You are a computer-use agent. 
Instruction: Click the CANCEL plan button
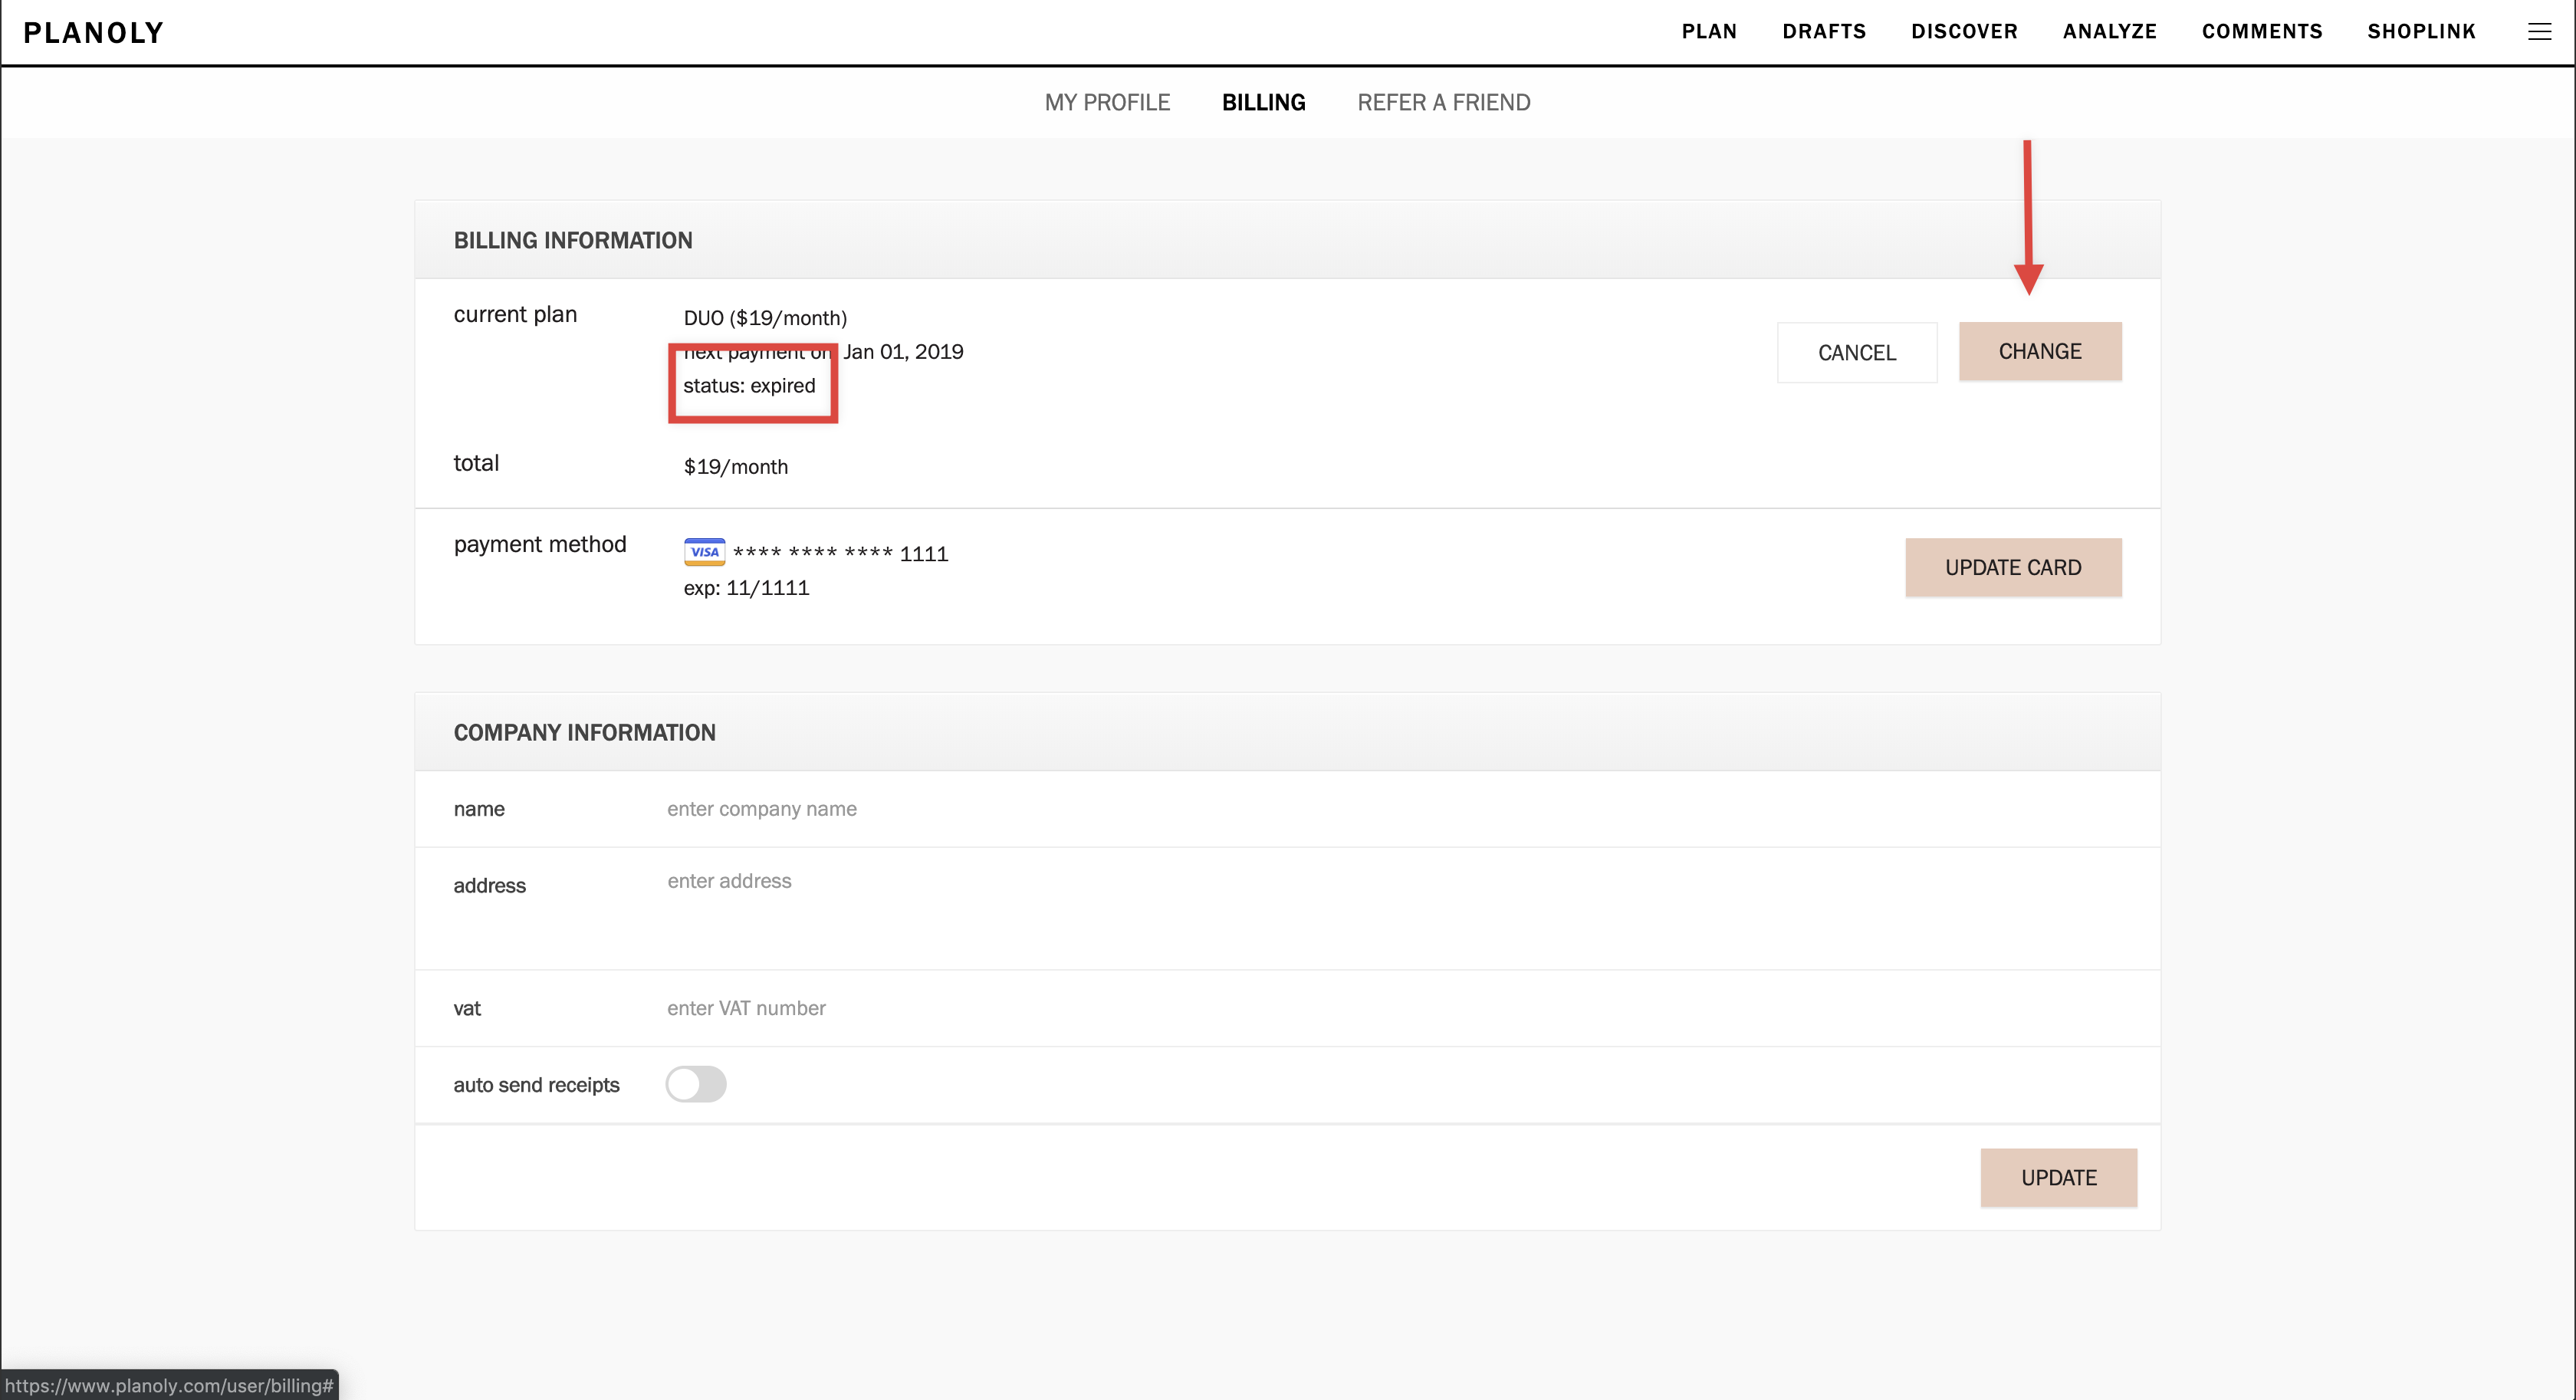click(1857, 352)
